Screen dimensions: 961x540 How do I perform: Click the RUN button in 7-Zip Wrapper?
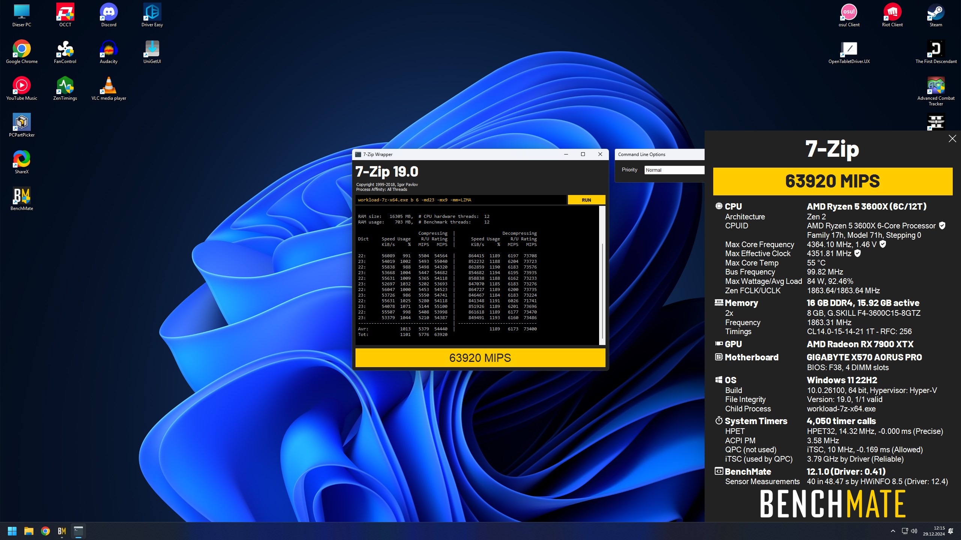coord(586,200)
